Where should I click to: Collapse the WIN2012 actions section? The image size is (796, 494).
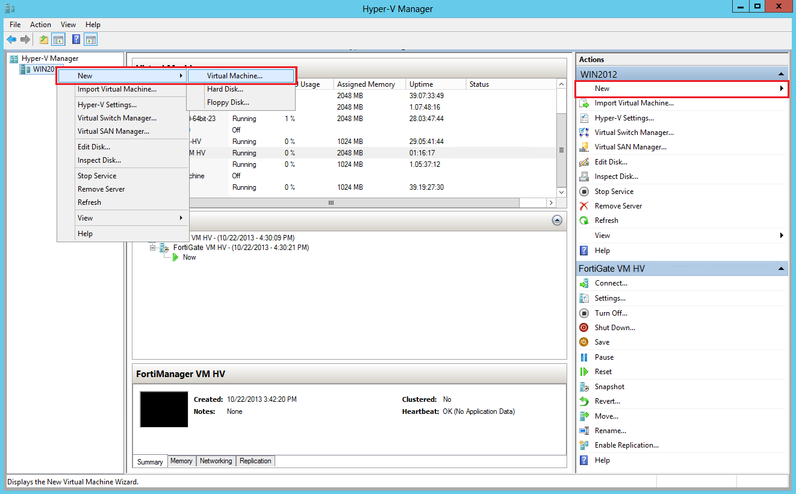pyautogui.click(x=781, y=74)
